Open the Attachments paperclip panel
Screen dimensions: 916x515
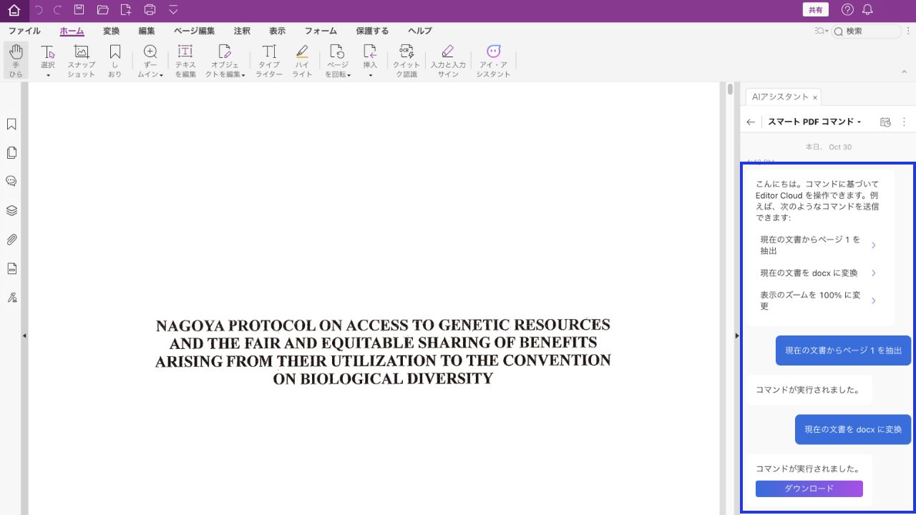[x=11, y=240]
